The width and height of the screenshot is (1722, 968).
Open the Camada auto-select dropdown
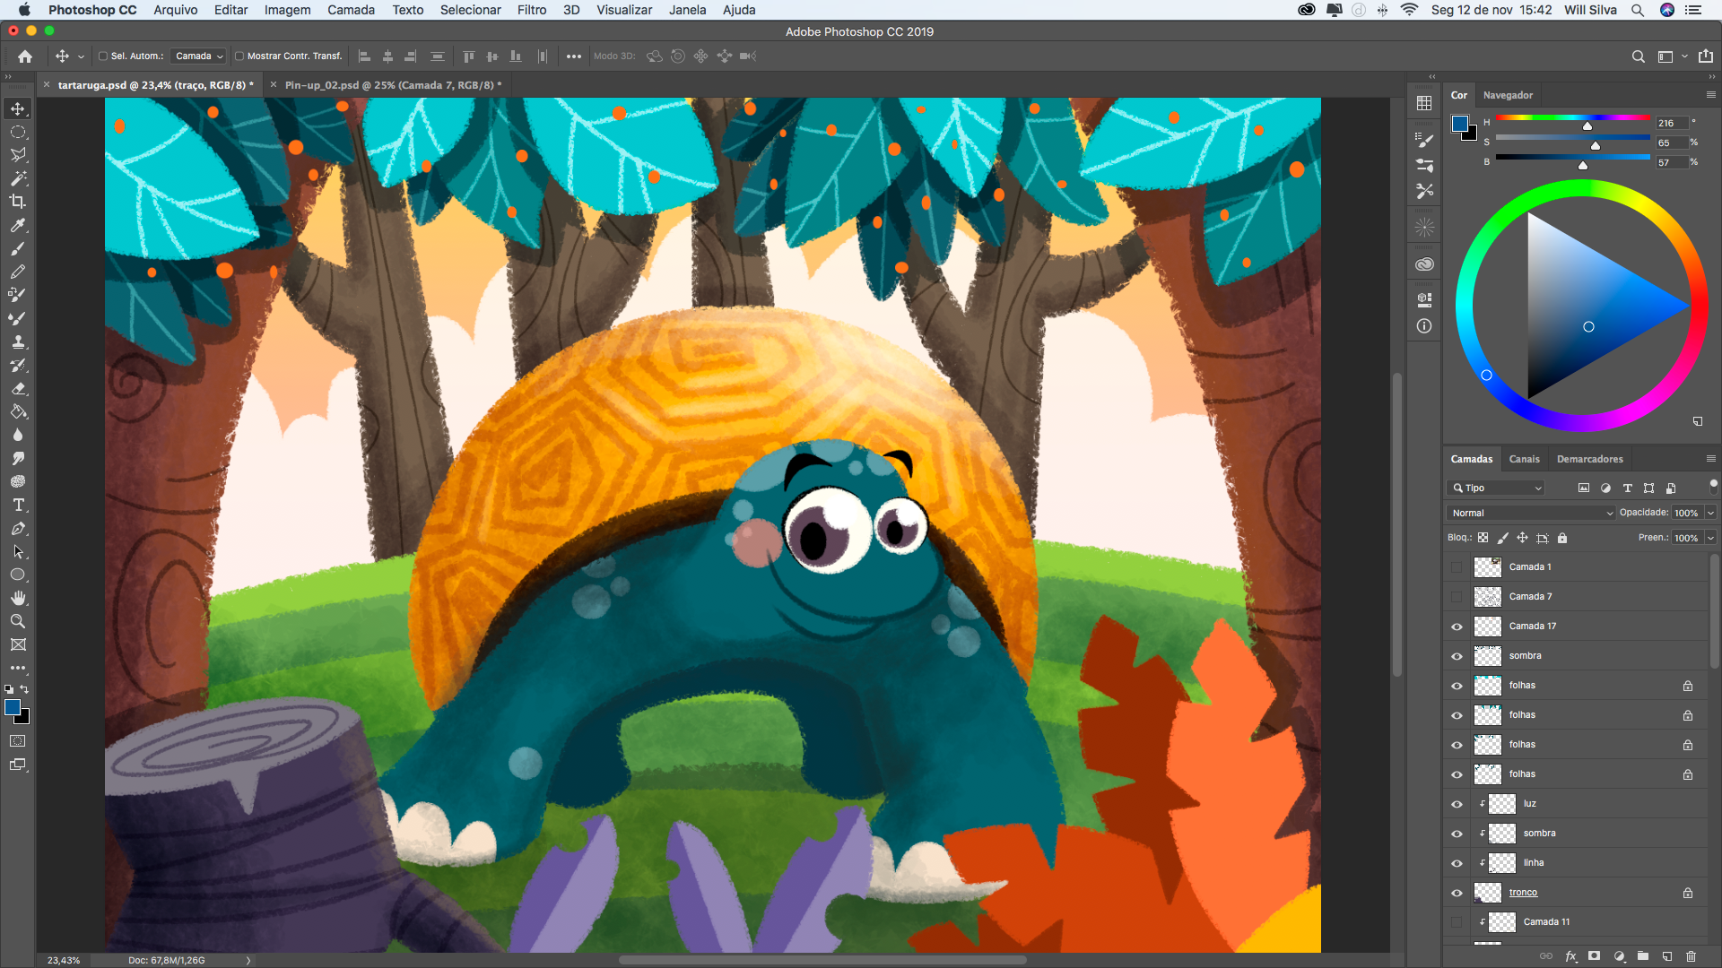(199, 56)
